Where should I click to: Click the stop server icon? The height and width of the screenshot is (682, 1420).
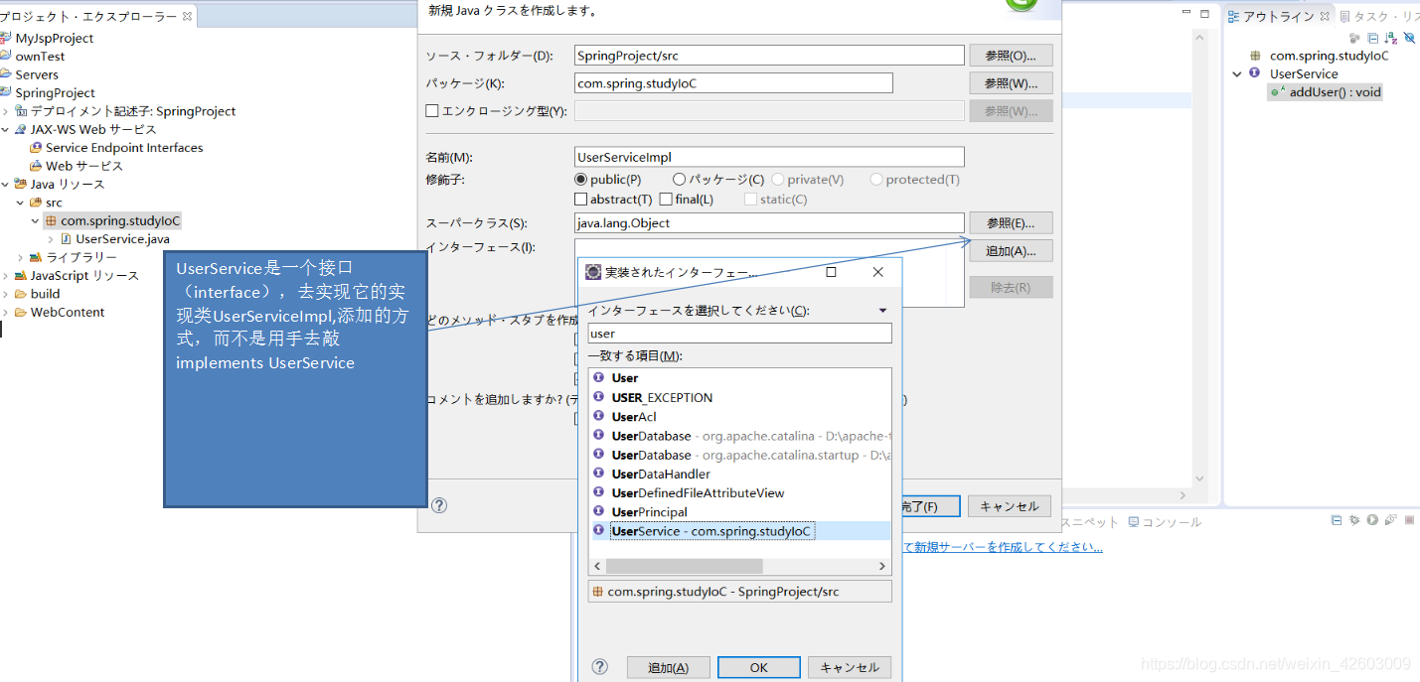pyautogui.click(x=1409, y=520)
